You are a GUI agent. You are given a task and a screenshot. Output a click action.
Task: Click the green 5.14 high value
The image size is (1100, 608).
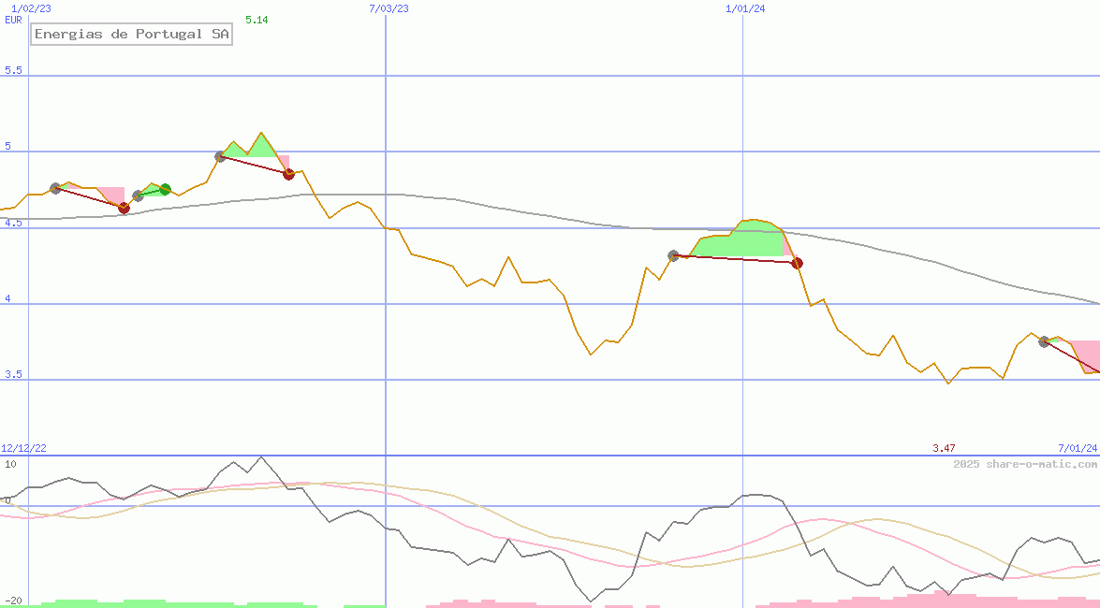point(256,20)
